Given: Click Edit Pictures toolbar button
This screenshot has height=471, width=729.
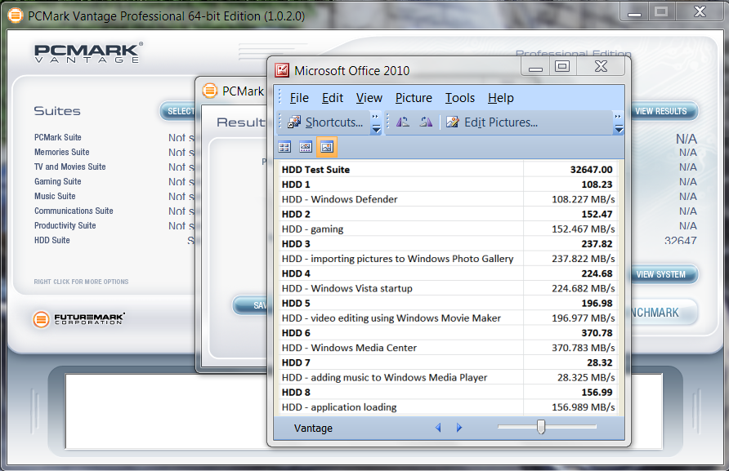Looking at the screenshot, I should coord(492,122).
